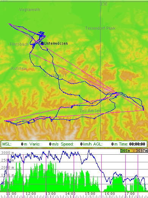148x198 pixels.
Task: Click the Flintsbach place label
Action: point(19,44)
